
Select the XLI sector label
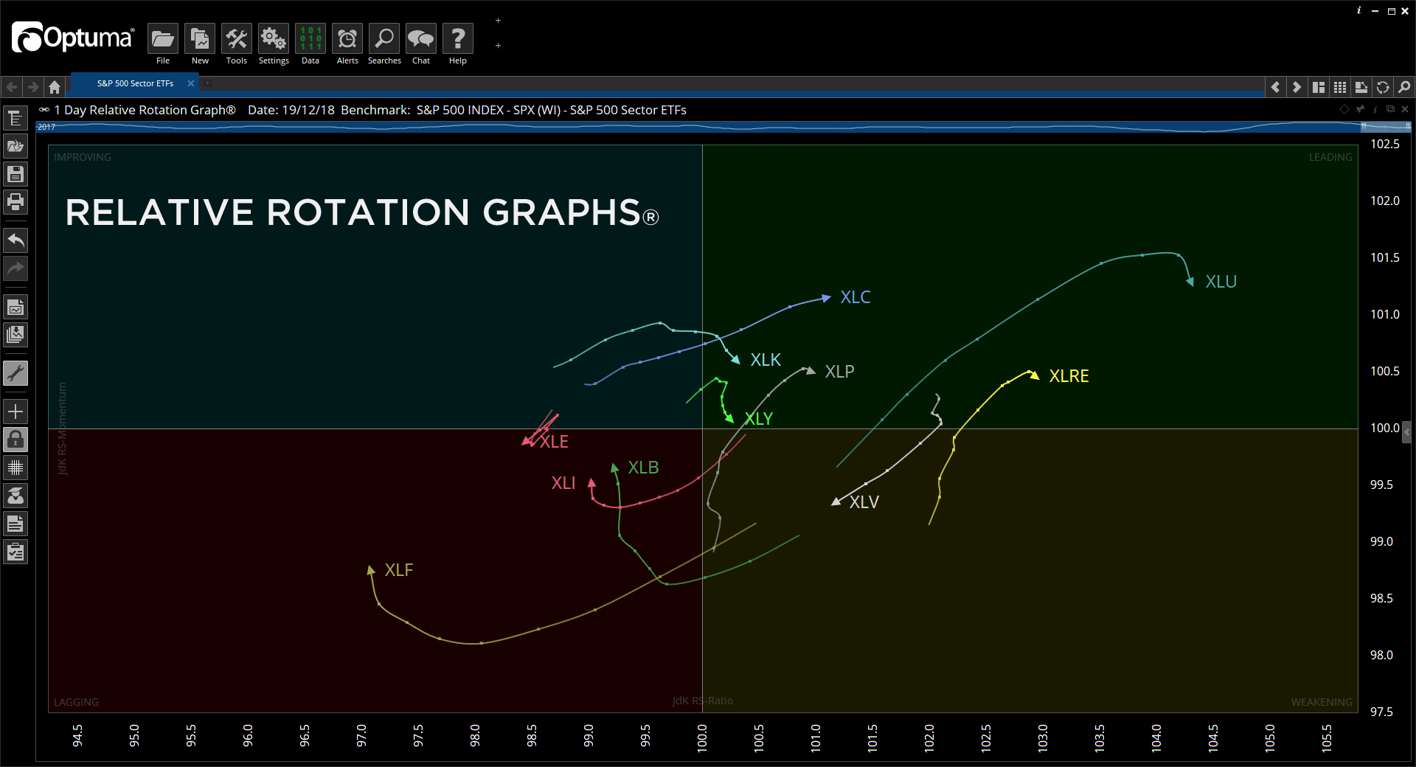[563, 482]
